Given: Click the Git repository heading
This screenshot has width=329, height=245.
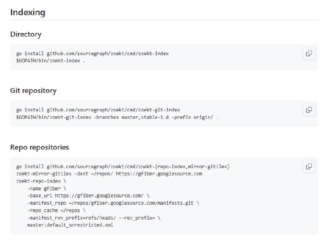Looking at the screenshot, I should (x=33, y=91).
